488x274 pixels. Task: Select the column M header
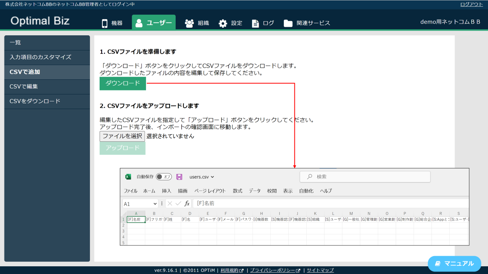[351, 213]
